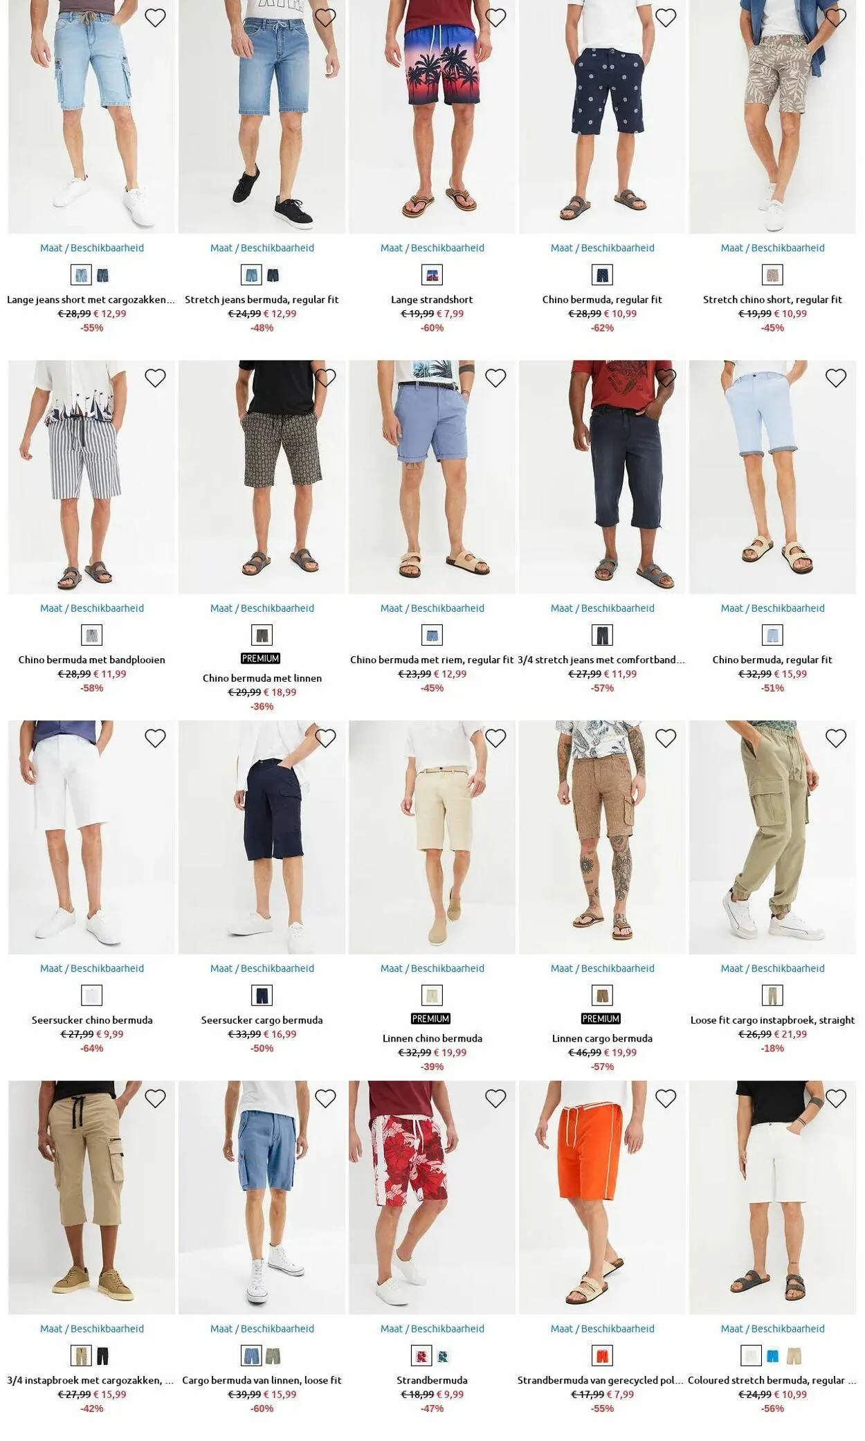Choose blue swatch for Coloured stretch bermuda
865x1441 pixels.
tap(772, 1356)
